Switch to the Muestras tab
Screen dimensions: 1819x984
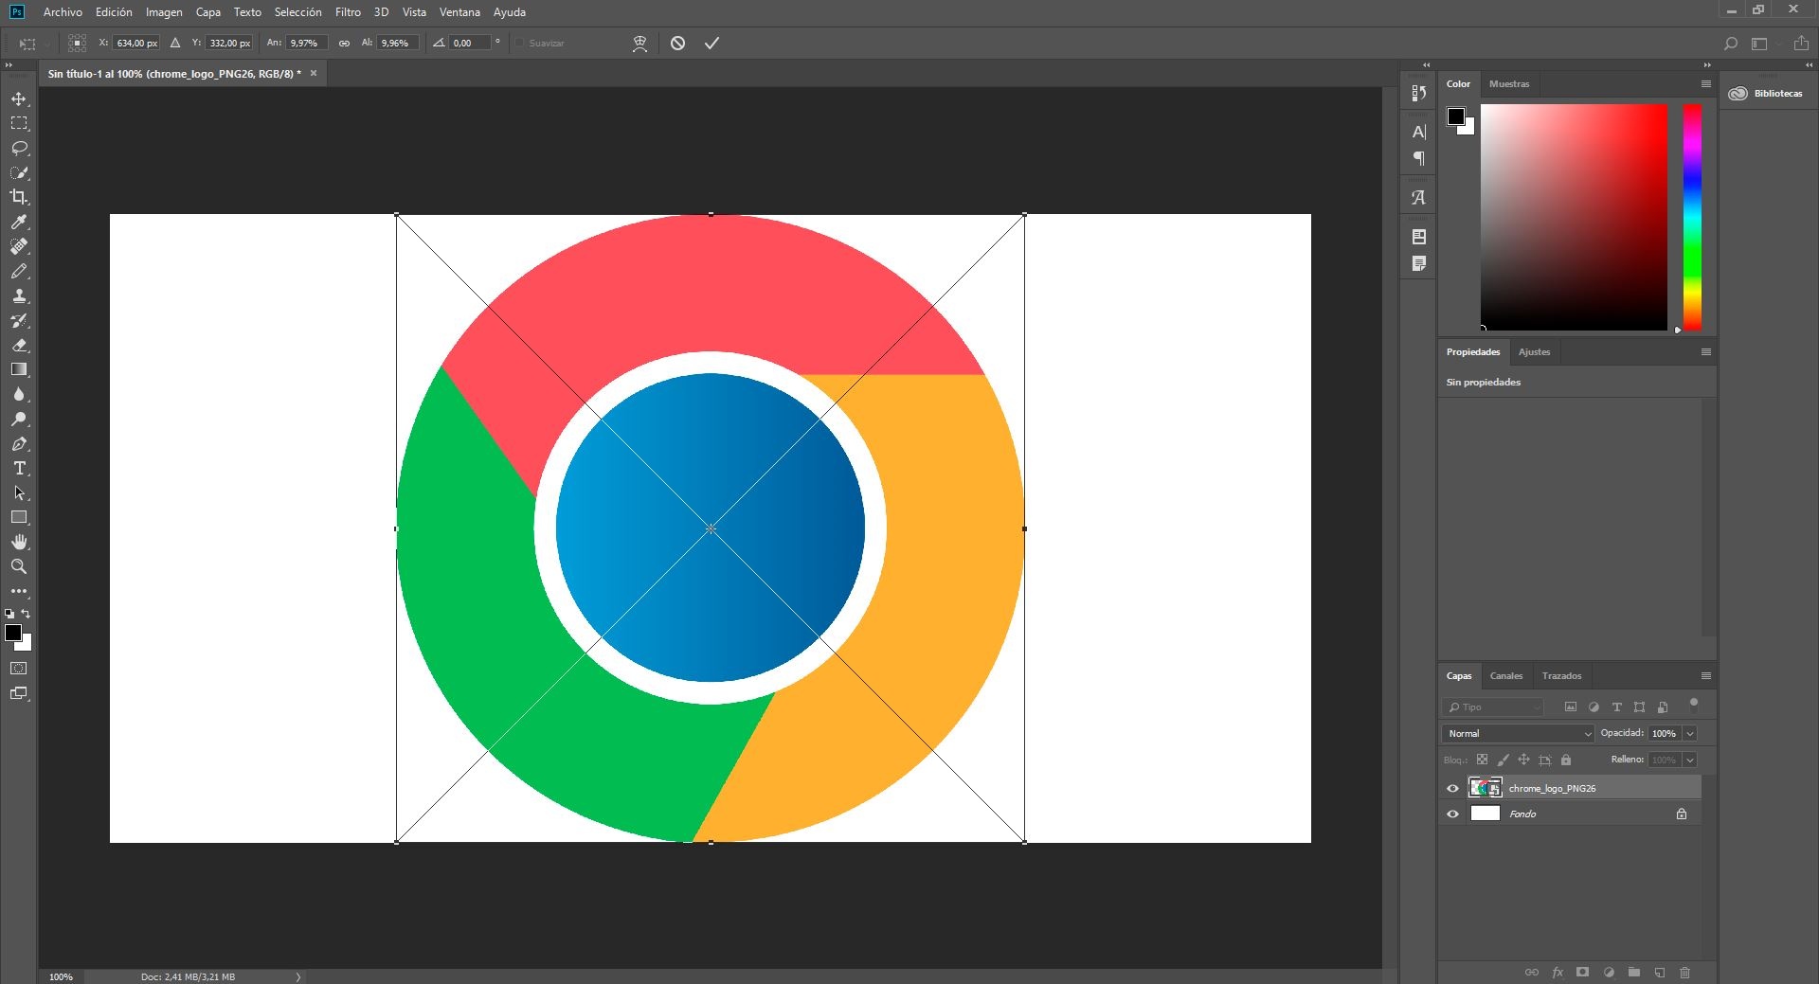tap(1508, 83)
